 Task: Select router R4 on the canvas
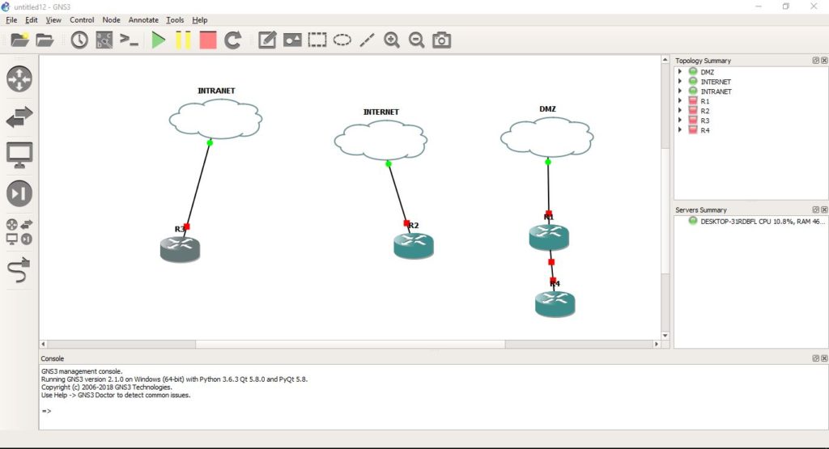[x=555, y=303]
